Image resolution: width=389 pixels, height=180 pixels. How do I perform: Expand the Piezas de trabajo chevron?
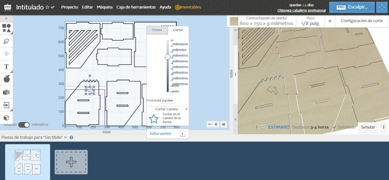coord(66,137)
